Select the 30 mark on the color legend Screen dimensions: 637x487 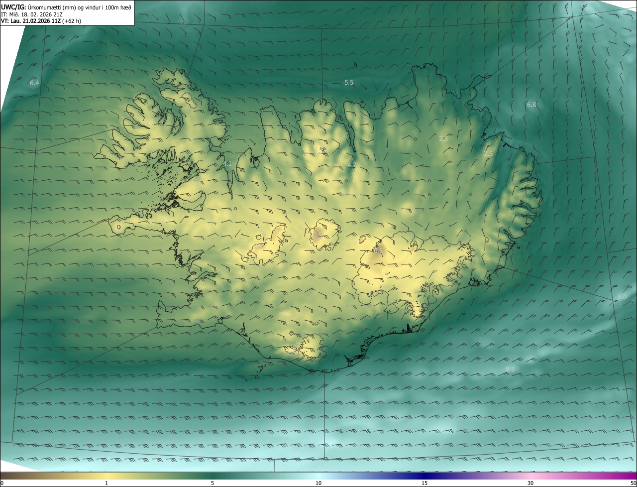click(531, 483)
